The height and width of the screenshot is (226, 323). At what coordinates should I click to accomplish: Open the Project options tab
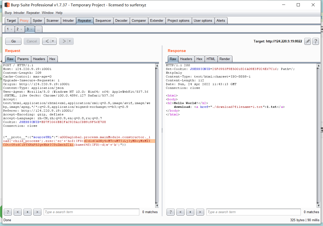point(178,20)
